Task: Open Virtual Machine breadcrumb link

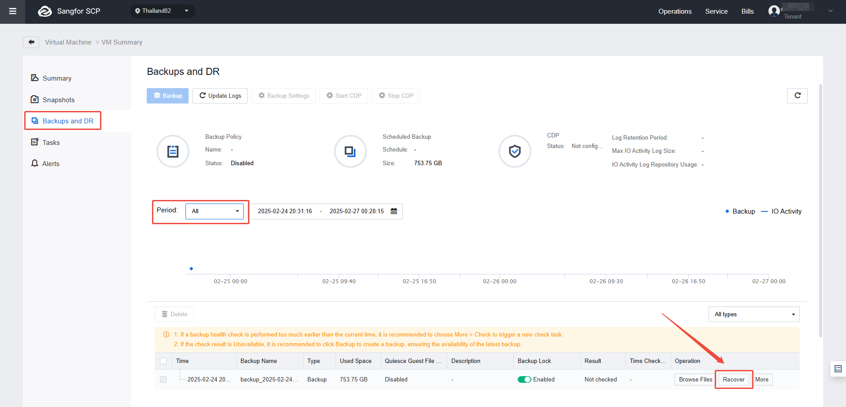Action: [68, 42]
